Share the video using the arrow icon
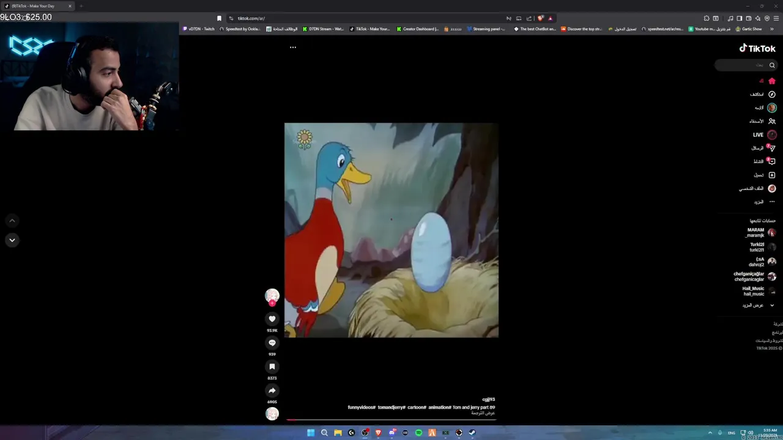This screenshot has width=783, height=440. pyautogui.click(x=272, y=390)
